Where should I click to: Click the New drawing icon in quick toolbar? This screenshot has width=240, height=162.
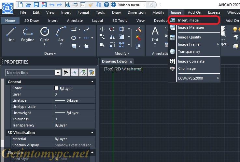[x=21, y=5]
